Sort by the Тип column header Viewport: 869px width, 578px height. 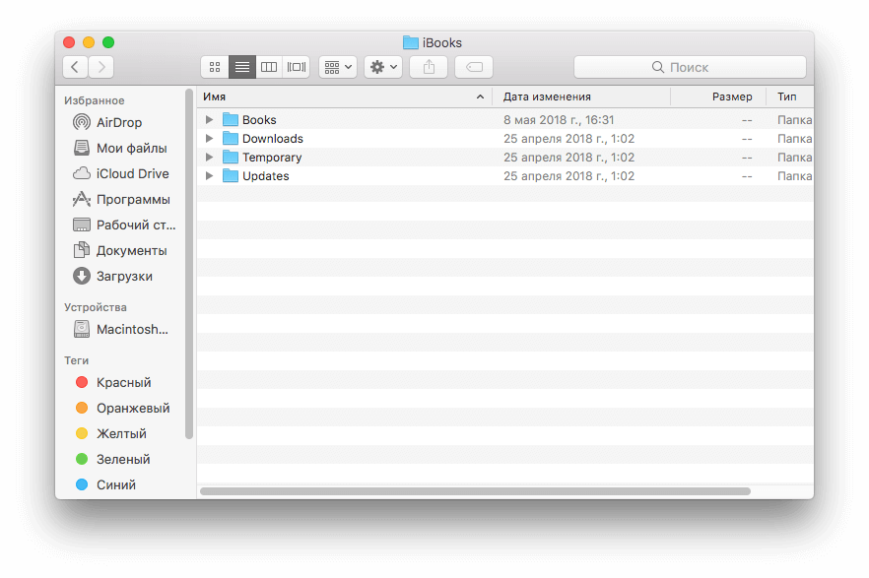(790, 96)
